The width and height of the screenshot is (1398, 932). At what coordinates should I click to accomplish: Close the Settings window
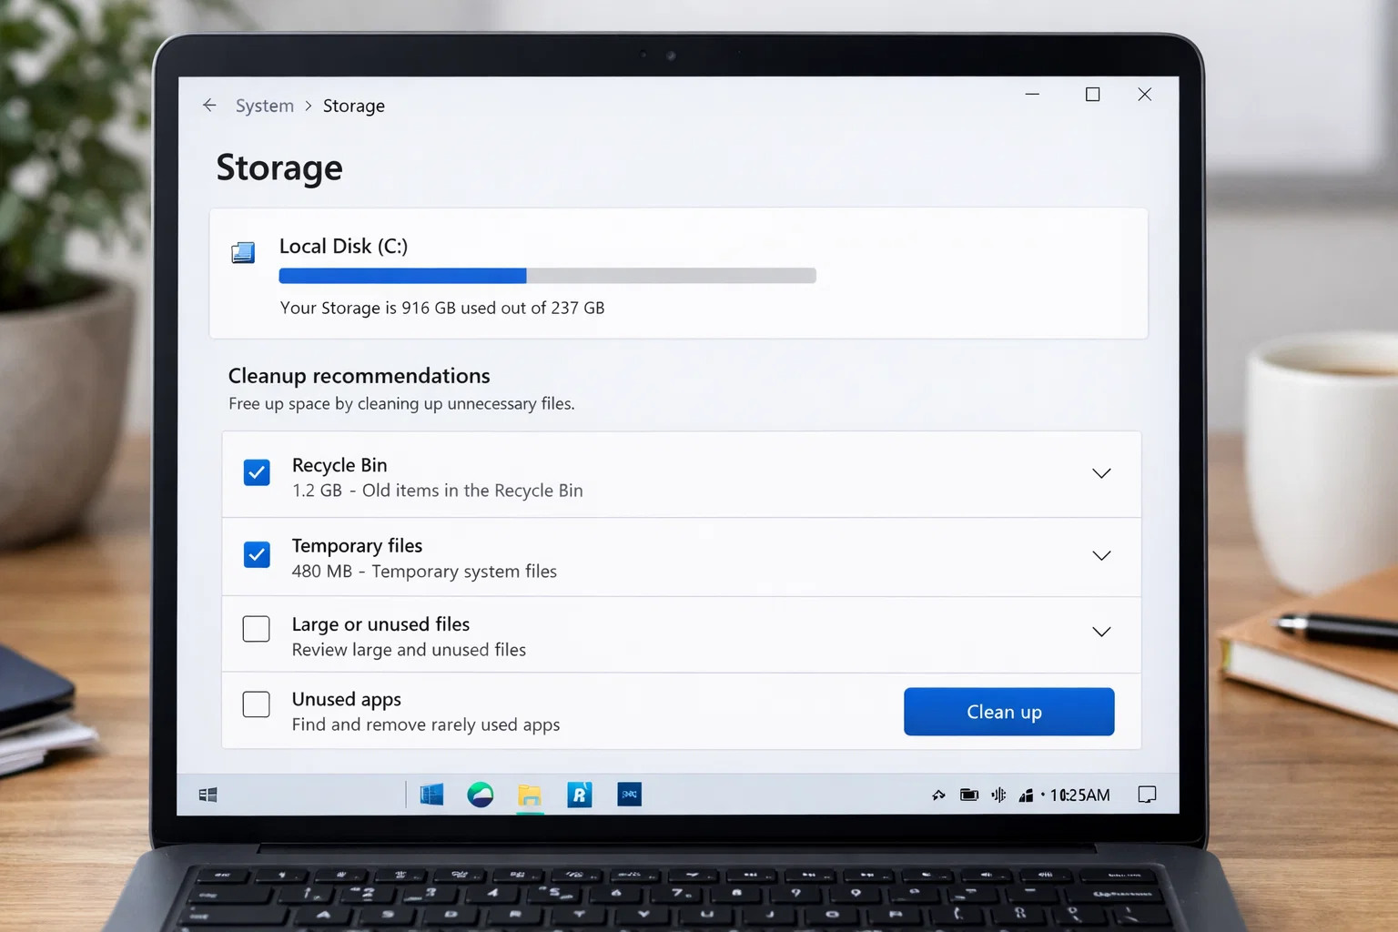click(x=1145, y=94)
